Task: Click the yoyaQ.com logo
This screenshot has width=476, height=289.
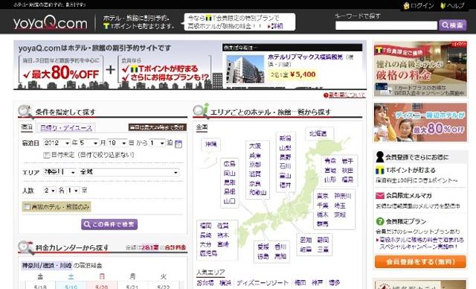Action: 50,23
